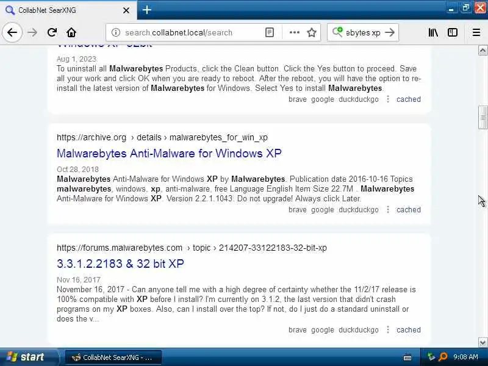488x366 pixels.
Task: Reload the current page
Action: point(52,32)
